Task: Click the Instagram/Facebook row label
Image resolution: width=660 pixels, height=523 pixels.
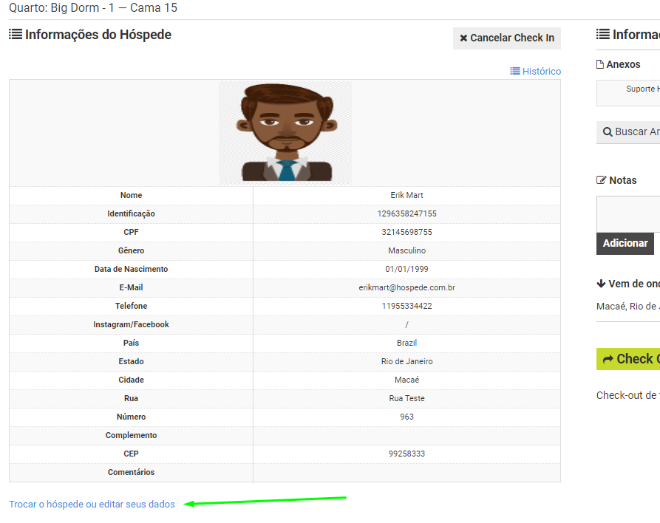Action: click(131, 324)
